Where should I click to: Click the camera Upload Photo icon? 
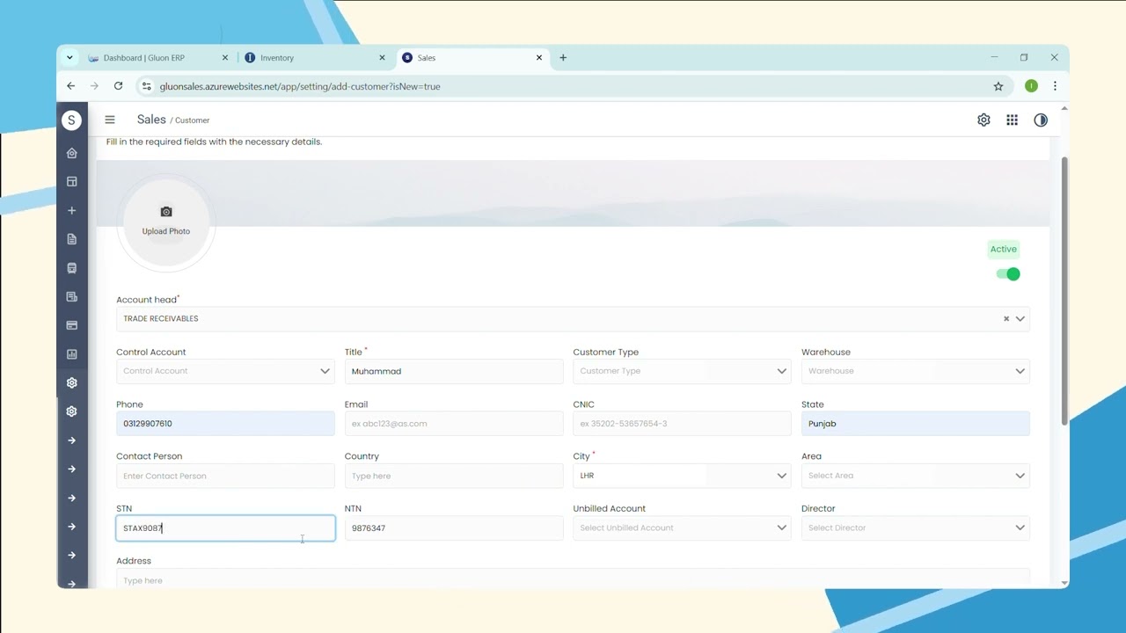pyautogui.click(x=166, y=212)
